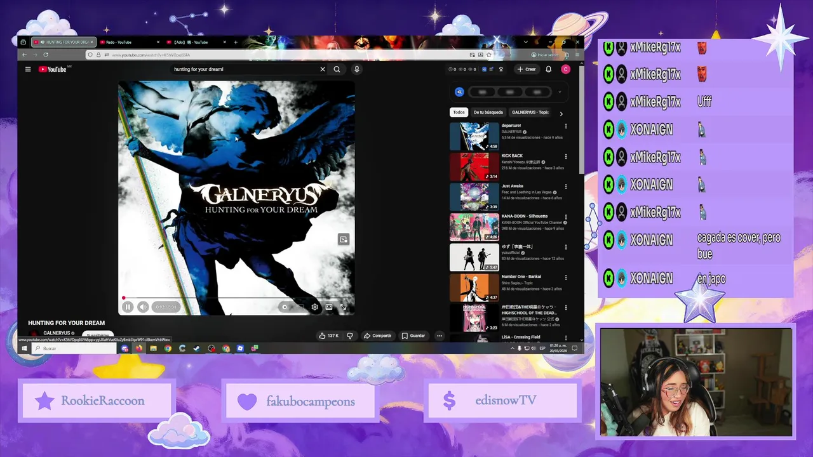The height and width of the screenshot is (457, 813).
Task: Play the Just Awake thumbnail
Action: pos(474,197)
